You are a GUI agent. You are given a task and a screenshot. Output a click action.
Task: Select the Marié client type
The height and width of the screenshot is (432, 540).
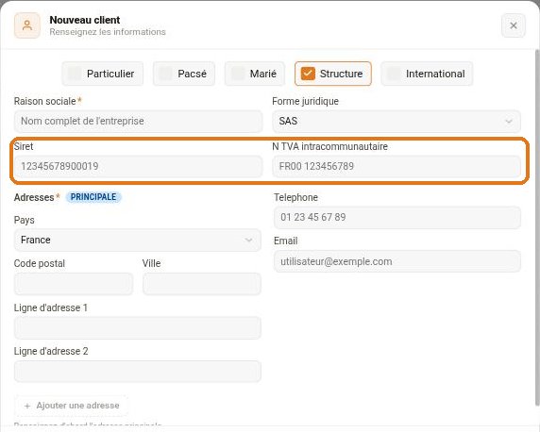pos(255,74)
